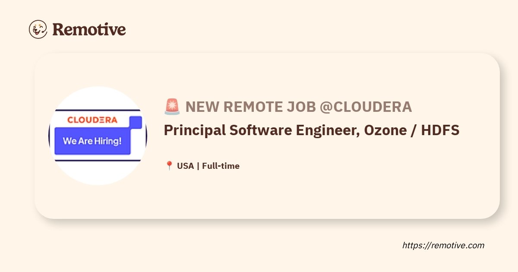This screenshot has height=272, width=518.
Task: Click the separator bar between USA and Full-time
Action: click(x=198, y=166)
